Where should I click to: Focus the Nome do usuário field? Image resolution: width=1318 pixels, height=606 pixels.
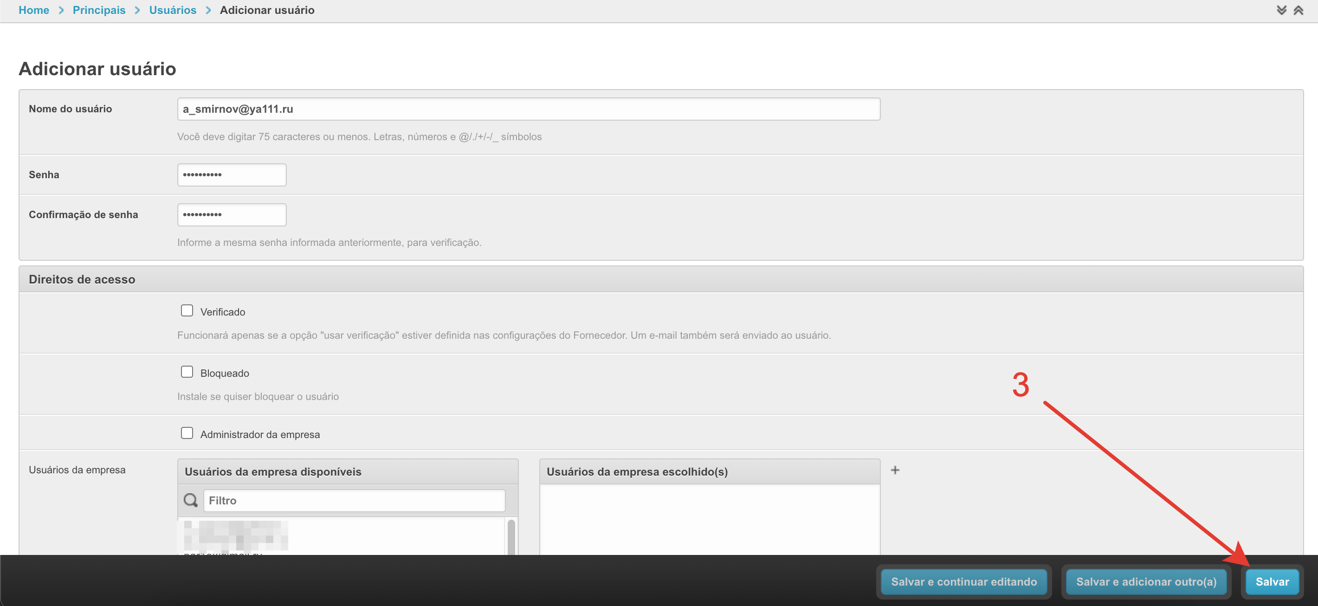point(528,109)
